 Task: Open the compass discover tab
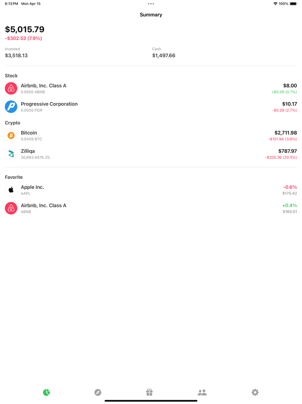98,392
